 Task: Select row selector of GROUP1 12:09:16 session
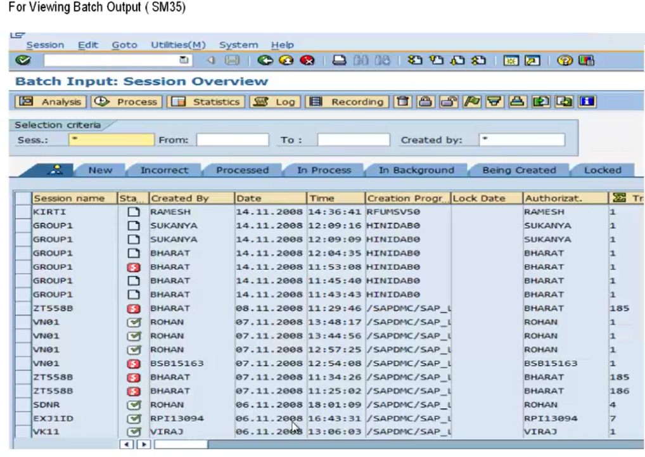coord(23,226)
